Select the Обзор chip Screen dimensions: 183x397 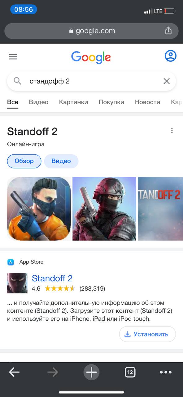[24, 161]
